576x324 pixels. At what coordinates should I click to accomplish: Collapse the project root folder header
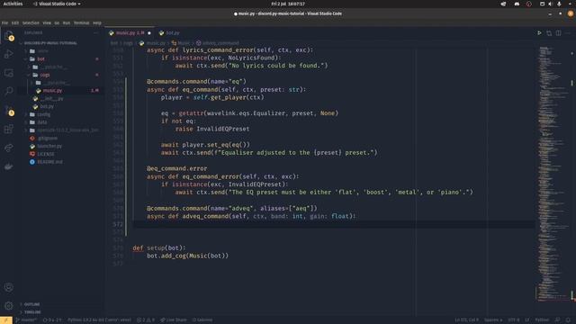[62, 43]
